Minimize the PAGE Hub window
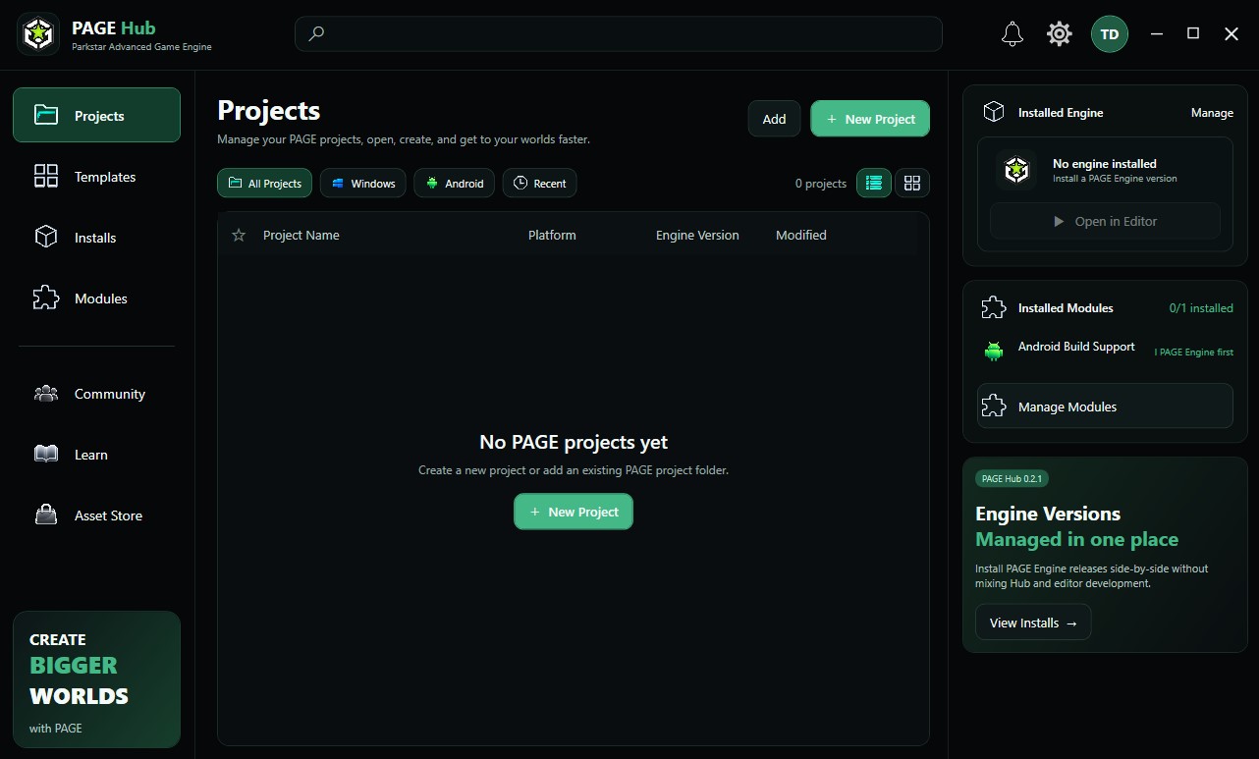Viewport: 1259px width, 759px height. tap(1155, 33)
